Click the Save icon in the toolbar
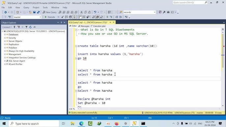 point(34,12)
